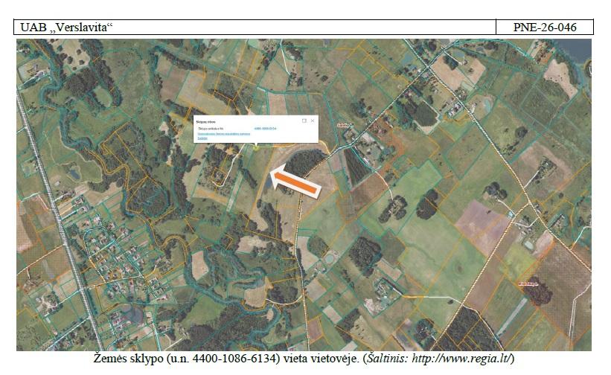Viewport: 611px width, 375px height.
Task: Click the red place label near popup
Action: click(344, 125)
